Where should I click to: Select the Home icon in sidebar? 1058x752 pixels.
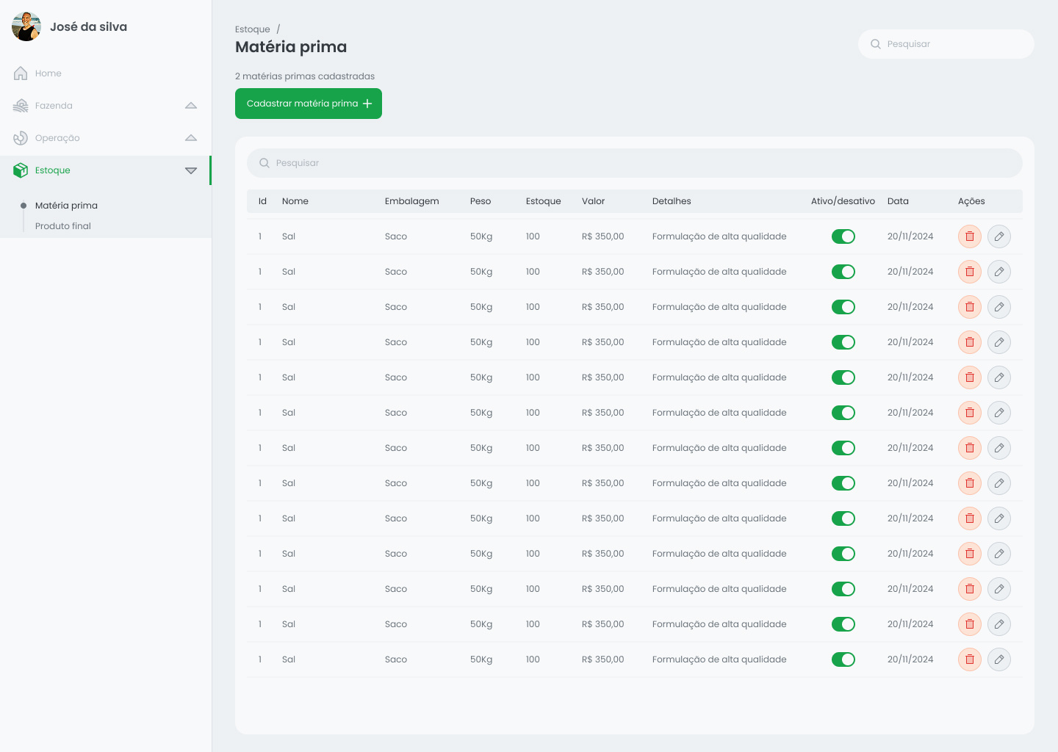[x=21, y=73]
